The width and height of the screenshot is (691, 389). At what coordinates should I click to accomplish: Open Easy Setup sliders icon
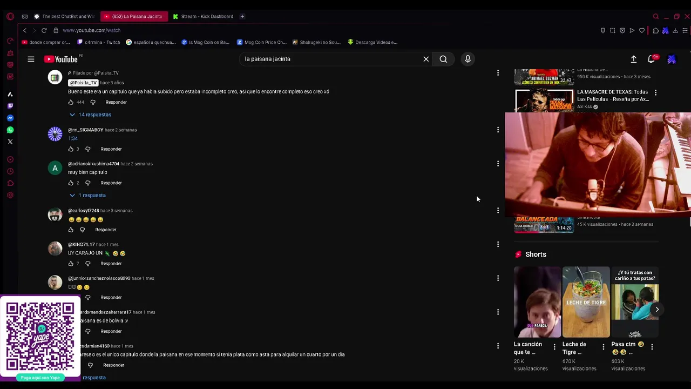pos(685,30)
